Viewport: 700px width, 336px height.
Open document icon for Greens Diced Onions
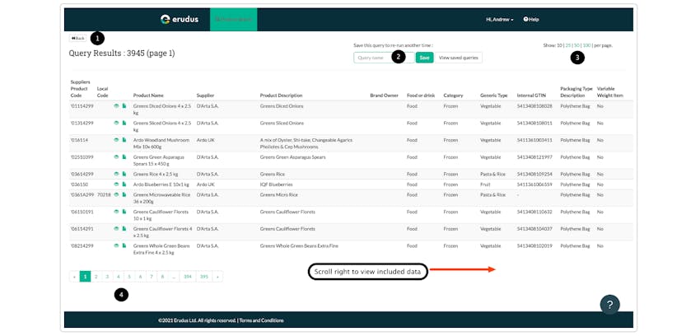[124, 105]
